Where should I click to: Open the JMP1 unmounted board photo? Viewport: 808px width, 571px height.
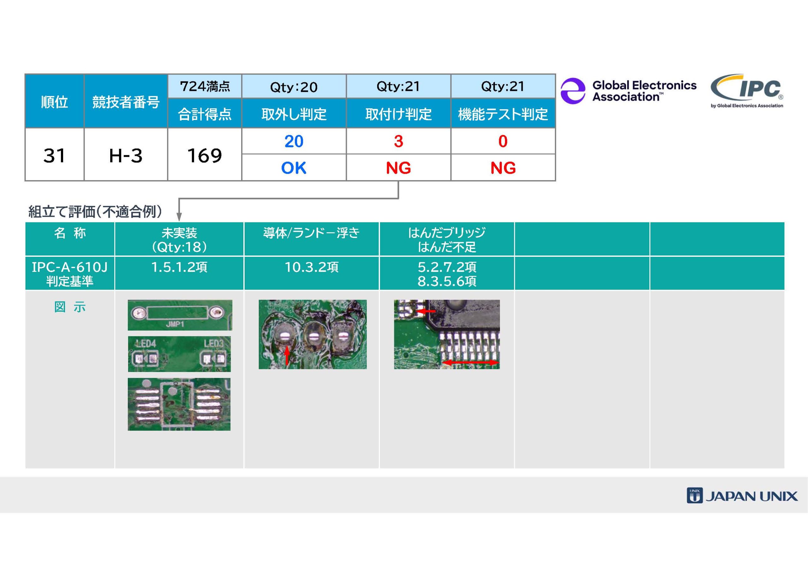[x=180, y=315]
